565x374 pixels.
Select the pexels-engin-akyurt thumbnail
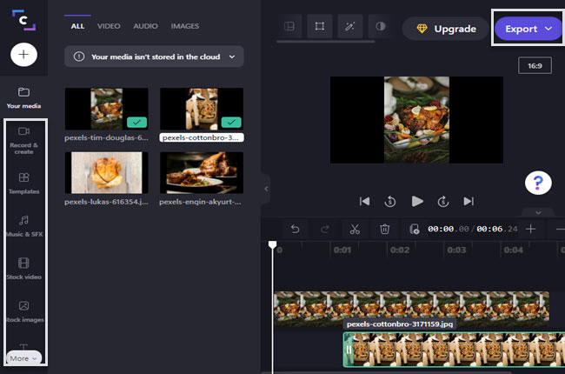pos(202,172)
